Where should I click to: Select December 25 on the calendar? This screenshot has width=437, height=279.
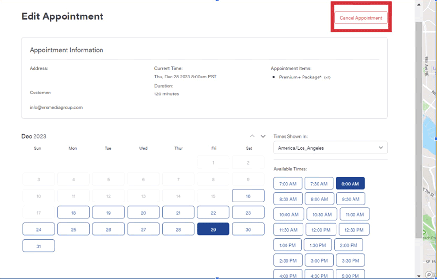[x=73, y=230]
